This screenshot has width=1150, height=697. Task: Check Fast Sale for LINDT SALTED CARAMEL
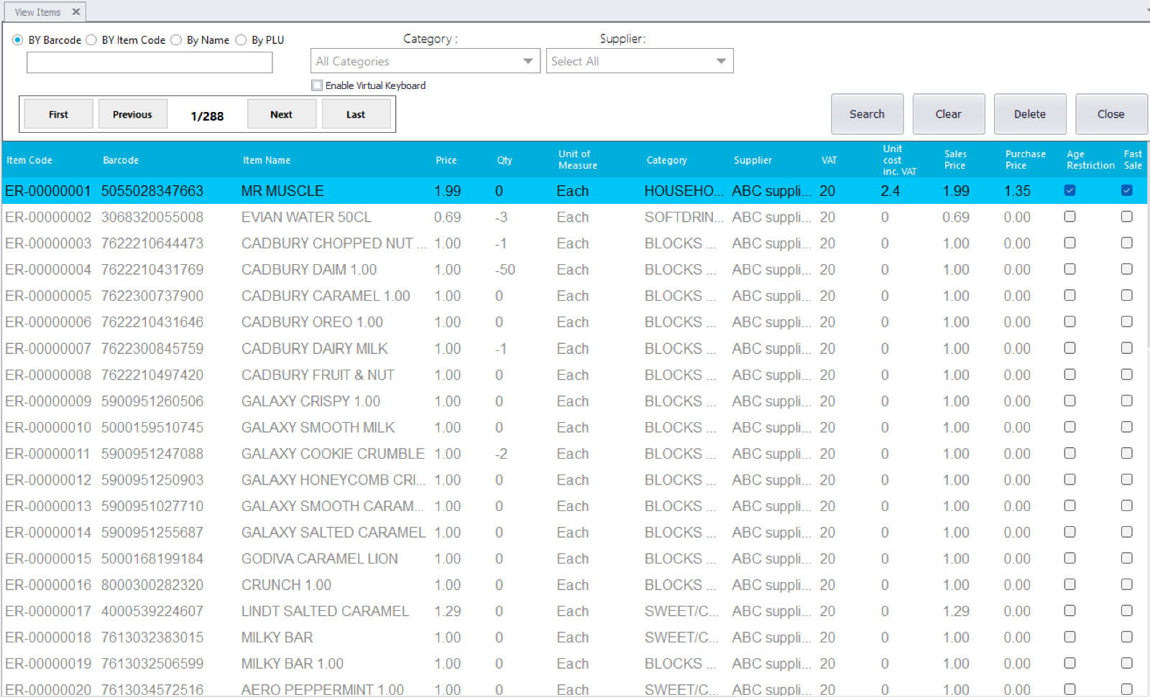click(x=1126, y=611)
